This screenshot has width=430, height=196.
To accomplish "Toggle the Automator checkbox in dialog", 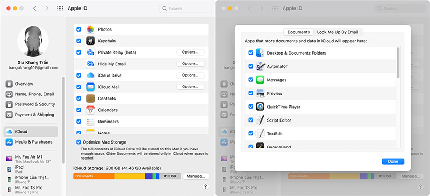I will pyautogui.click(x=250, y=66).
